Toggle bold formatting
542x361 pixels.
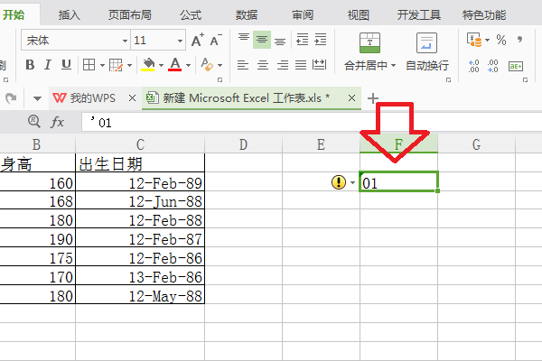pyautogui.click(x=30, y=65)
